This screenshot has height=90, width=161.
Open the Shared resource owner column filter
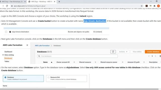click(123, 62)
